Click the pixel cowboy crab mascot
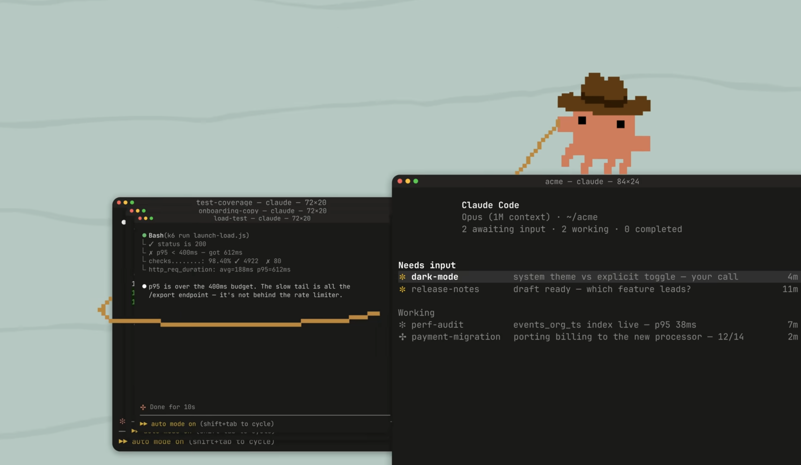801x465 pixels. pos(604,124)
